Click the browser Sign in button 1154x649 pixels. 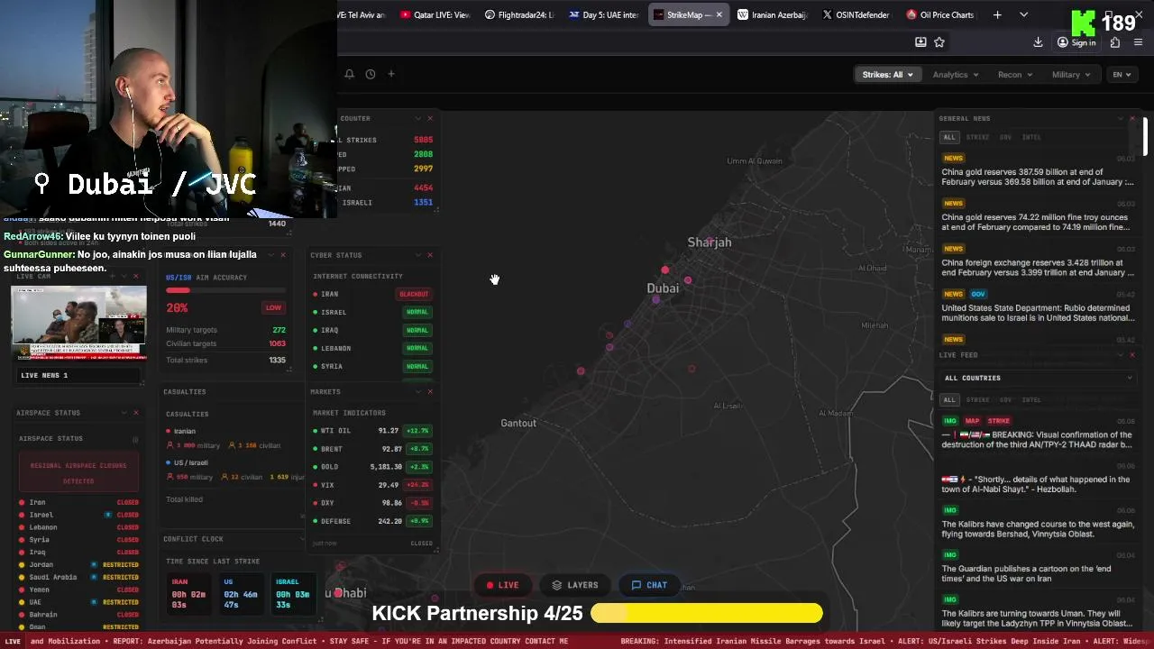(x=1076, y=42)
